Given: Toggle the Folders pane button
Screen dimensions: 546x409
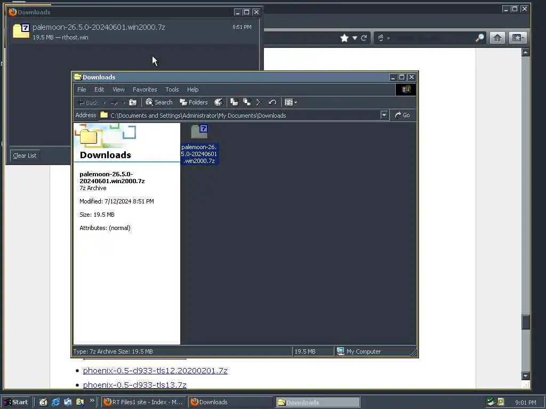Looking at the screenshot, I should pos(194,102).
